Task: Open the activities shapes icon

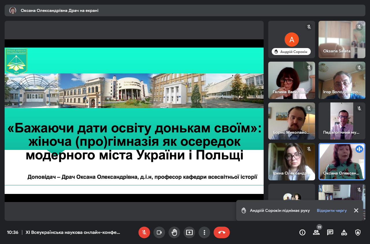Action: coord(344,232)
